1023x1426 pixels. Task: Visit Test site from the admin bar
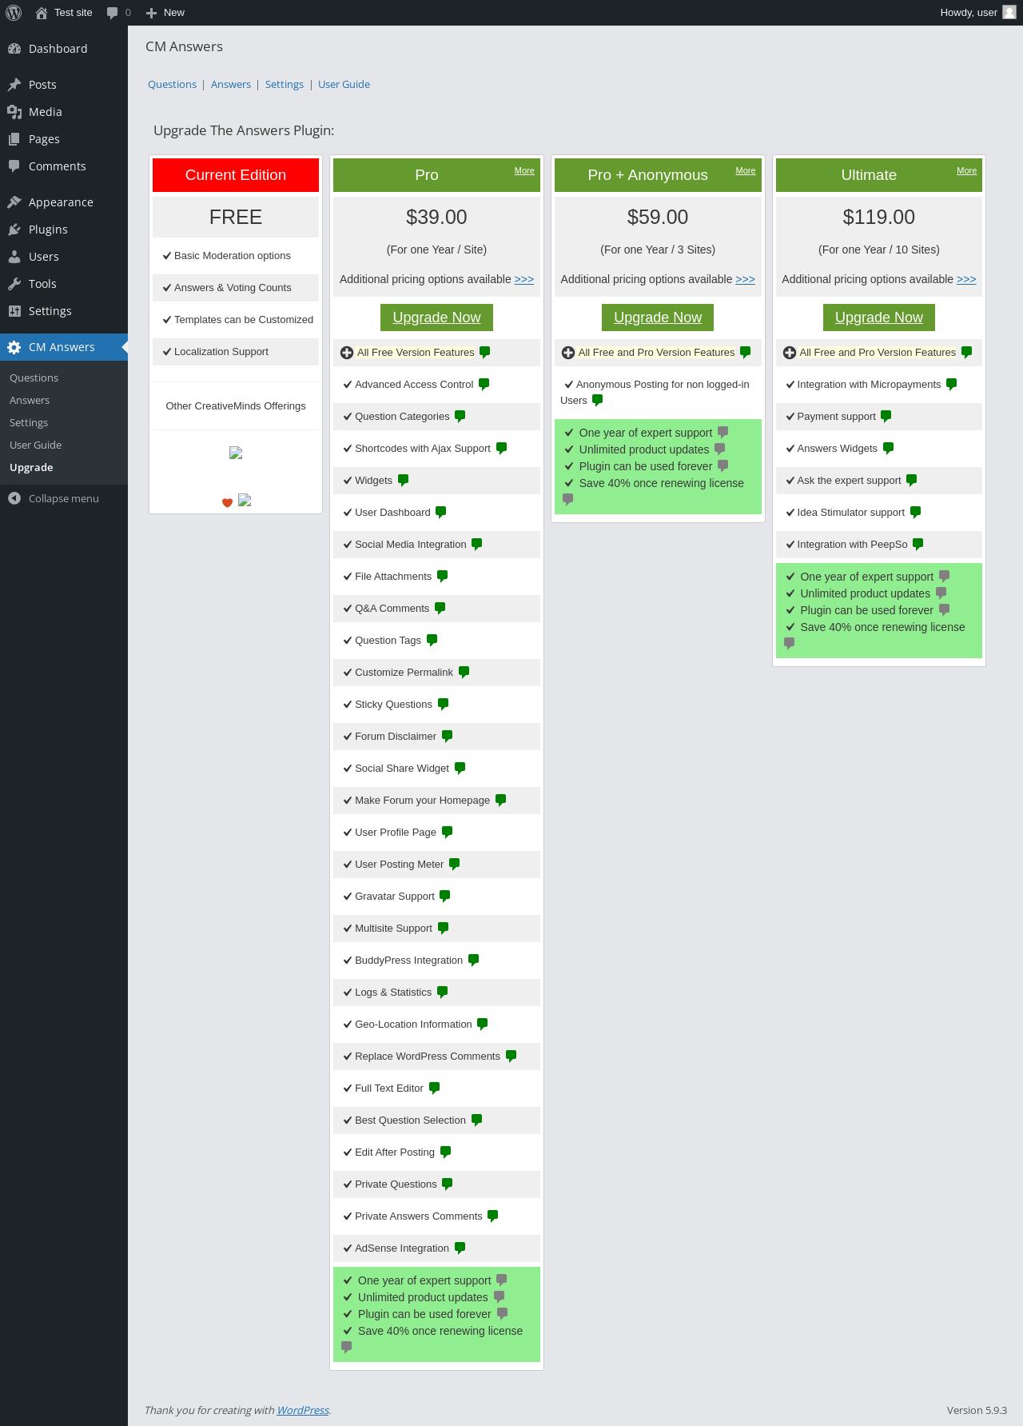pos(65,13)
